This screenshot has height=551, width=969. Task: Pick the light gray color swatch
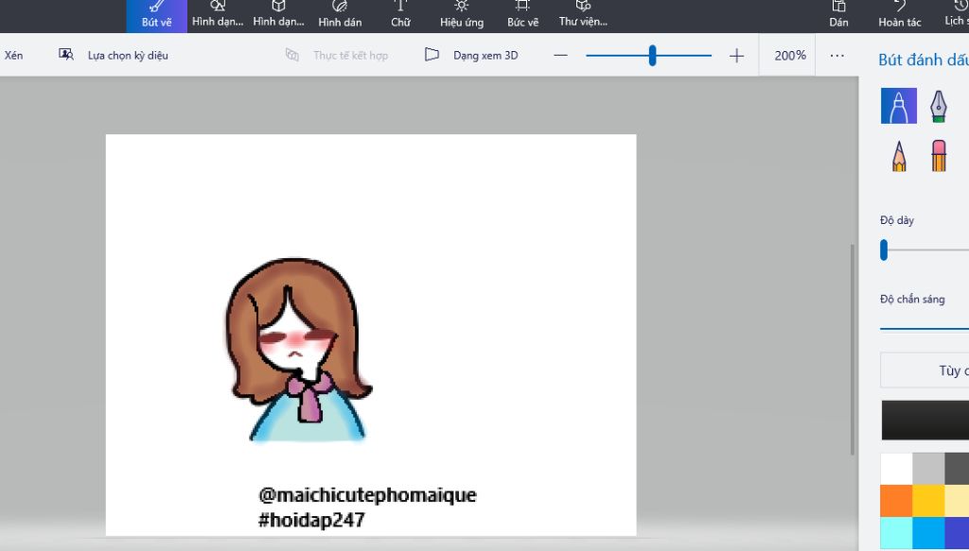coord(928,469)
